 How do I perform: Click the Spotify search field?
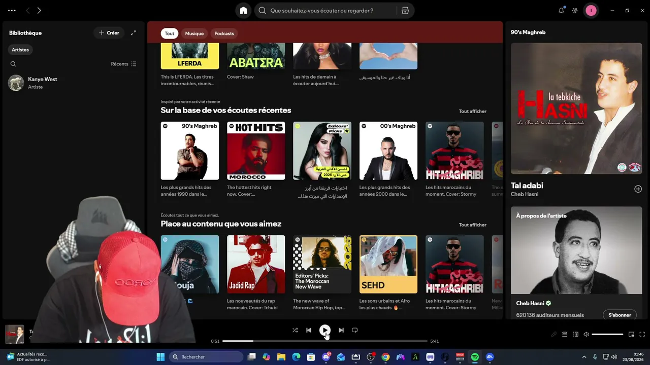coord(327,11)
